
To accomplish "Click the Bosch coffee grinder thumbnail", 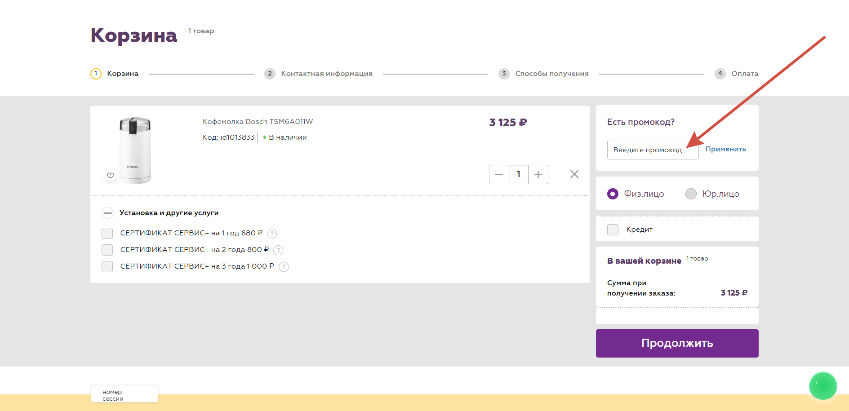I will pos(135,150).
